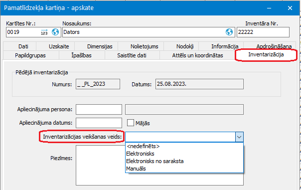301x190 pixels.
Task: Click the Nosaukums label
Action: click(x=77, y=23)
